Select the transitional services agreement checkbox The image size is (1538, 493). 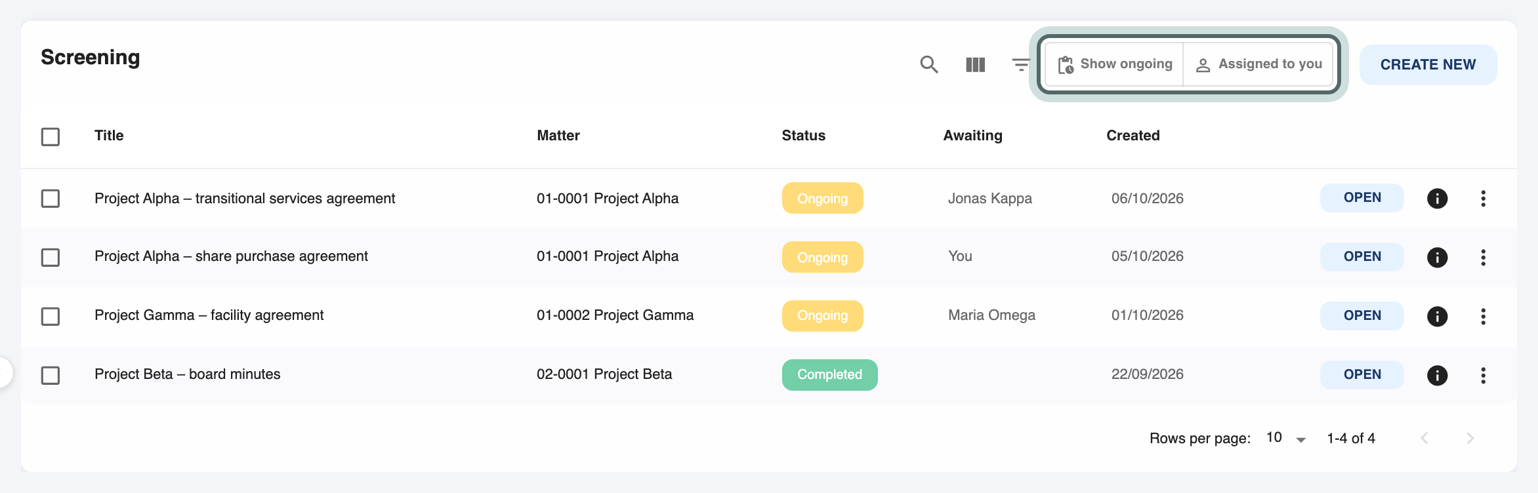51,198
